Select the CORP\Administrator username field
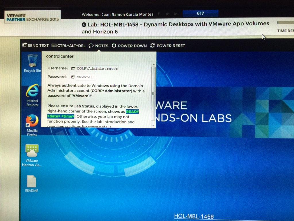This screenshot has width=294, height=221. click(97, 68)
